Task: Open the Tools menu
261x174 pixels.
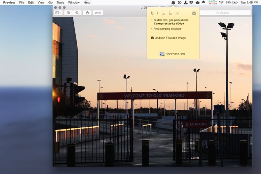Action: tap(60, 2)
